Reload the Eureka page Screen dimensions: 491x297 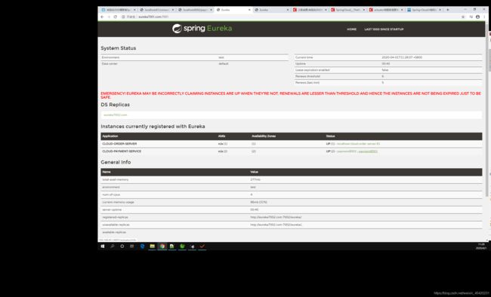click(x=116, y=17)
